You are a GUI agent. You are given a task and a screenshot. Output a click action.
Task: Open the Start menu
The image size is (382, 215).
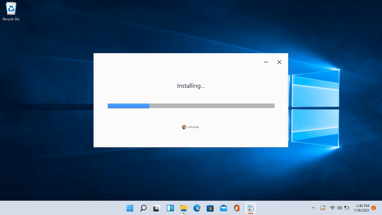tap(130, 208)
